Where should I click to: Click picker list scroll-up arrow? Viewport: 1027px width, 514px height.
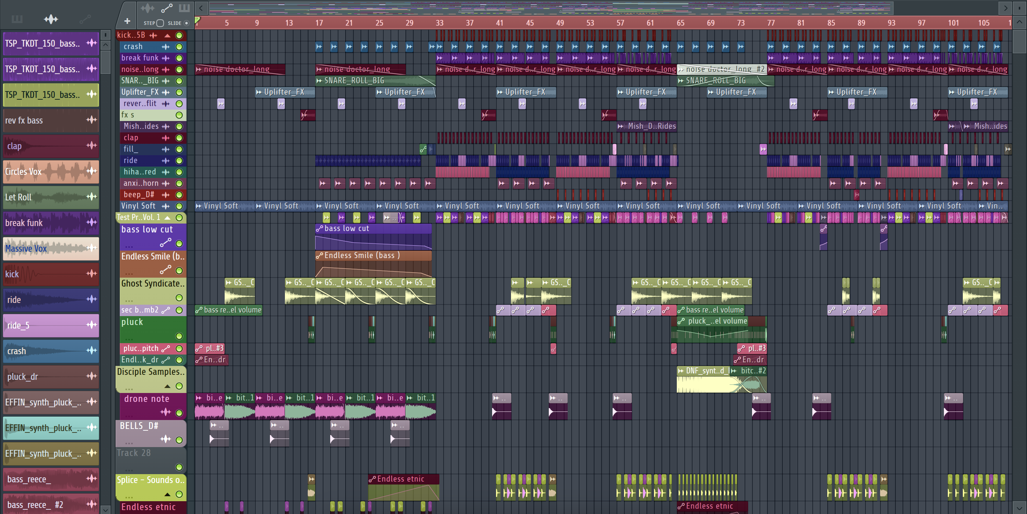pos(105,44)
